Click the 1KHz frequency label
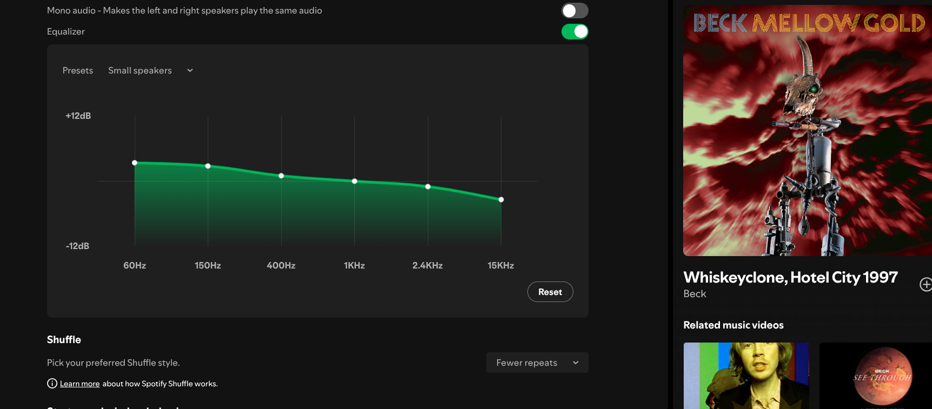 click(354, 265)
